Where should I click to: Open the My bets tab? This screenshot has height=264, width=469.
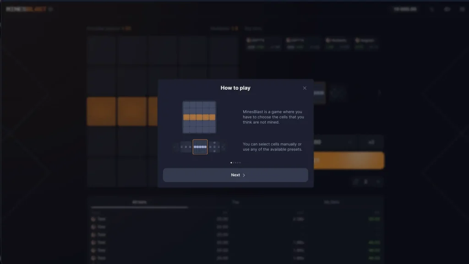pyautogui.click(x=332, y=202)
